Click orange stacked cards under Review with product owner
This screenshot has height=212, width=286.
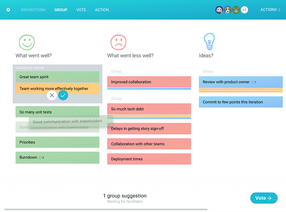click(241, 90)
